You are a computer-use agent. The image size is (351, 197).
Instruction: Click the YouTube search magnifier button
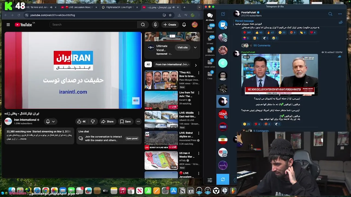pyautogui.click(x=143, y=25)
